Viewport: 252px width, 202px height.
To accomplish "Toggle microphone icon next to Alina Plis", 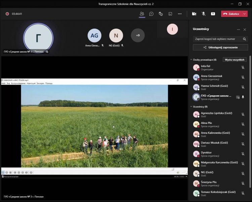I will 243,125.
